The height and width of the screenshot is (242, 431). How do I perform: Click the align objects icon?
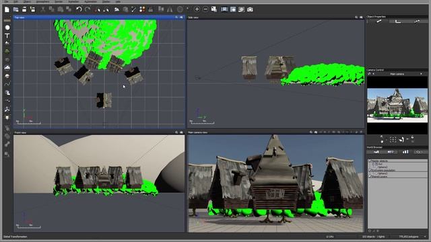pyautogui.click(x=161, y=9)
